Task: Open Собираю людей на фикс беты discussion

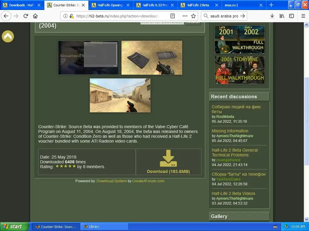Action: coord(236,109)
